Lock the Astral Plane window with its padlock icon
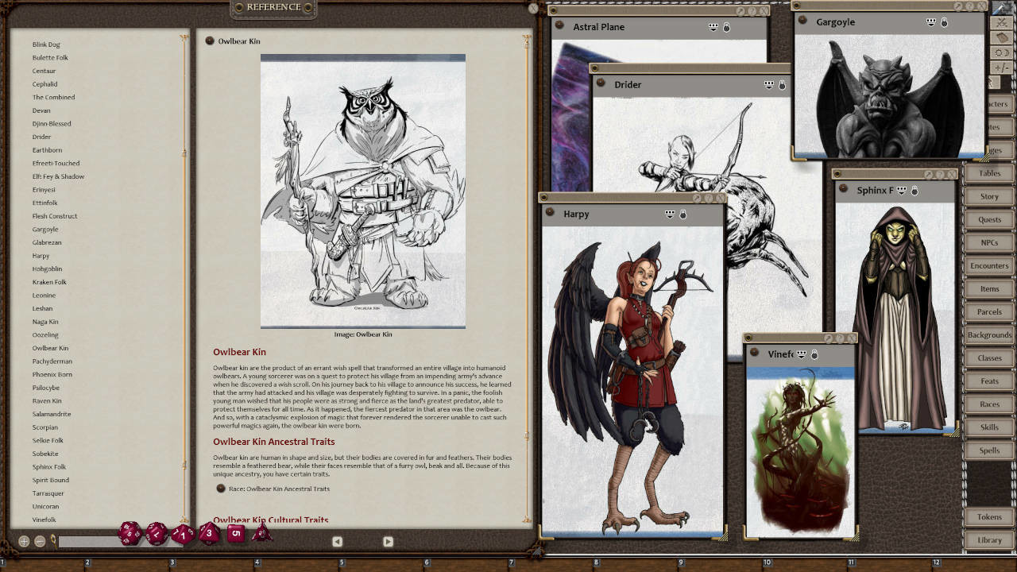This screenshot has width=1017, height=572. (x=726, y=27)
